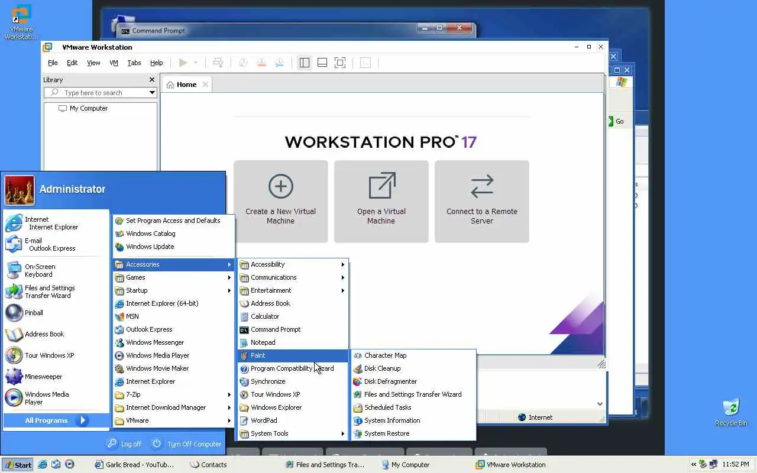Expand the Startup submenu
This screenshot has width=757, height=473.
point(173,290)
